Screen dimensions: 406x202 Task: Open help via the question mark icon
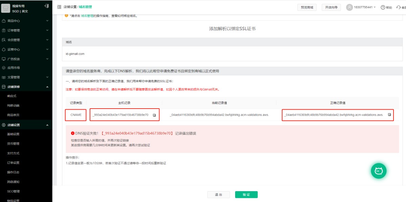coord(383,7)
